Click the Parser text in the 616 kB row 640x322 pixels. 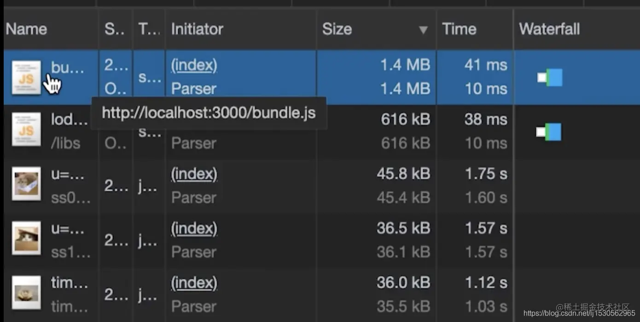[x=194, y=144]
